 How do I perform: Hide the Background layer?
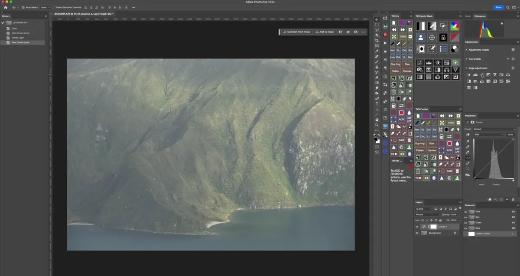tap(417, 233)
